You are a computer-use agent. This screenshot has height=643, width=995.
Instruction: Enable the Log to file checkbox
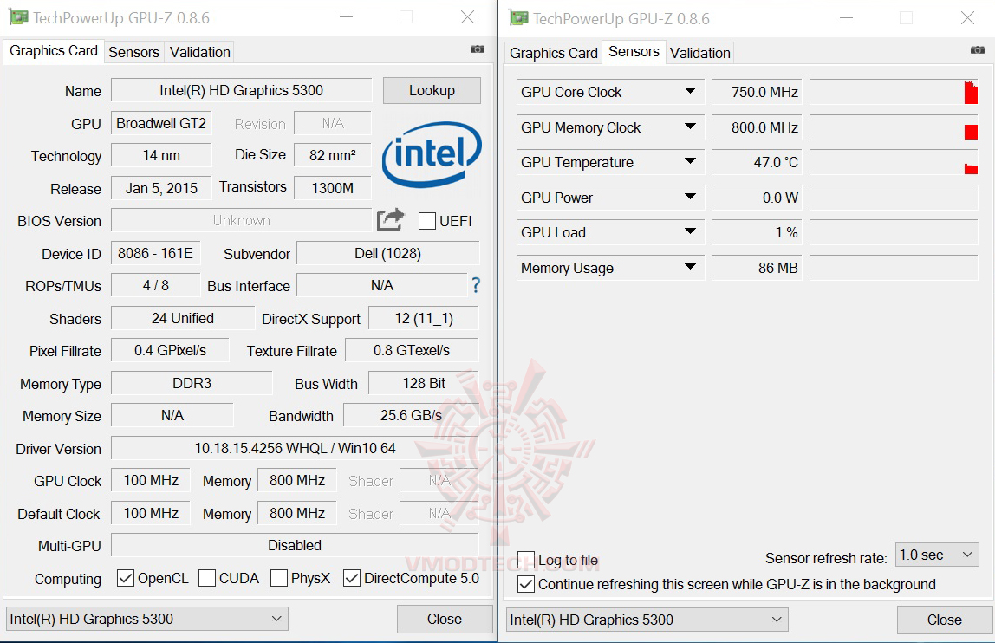coord(526,560)
